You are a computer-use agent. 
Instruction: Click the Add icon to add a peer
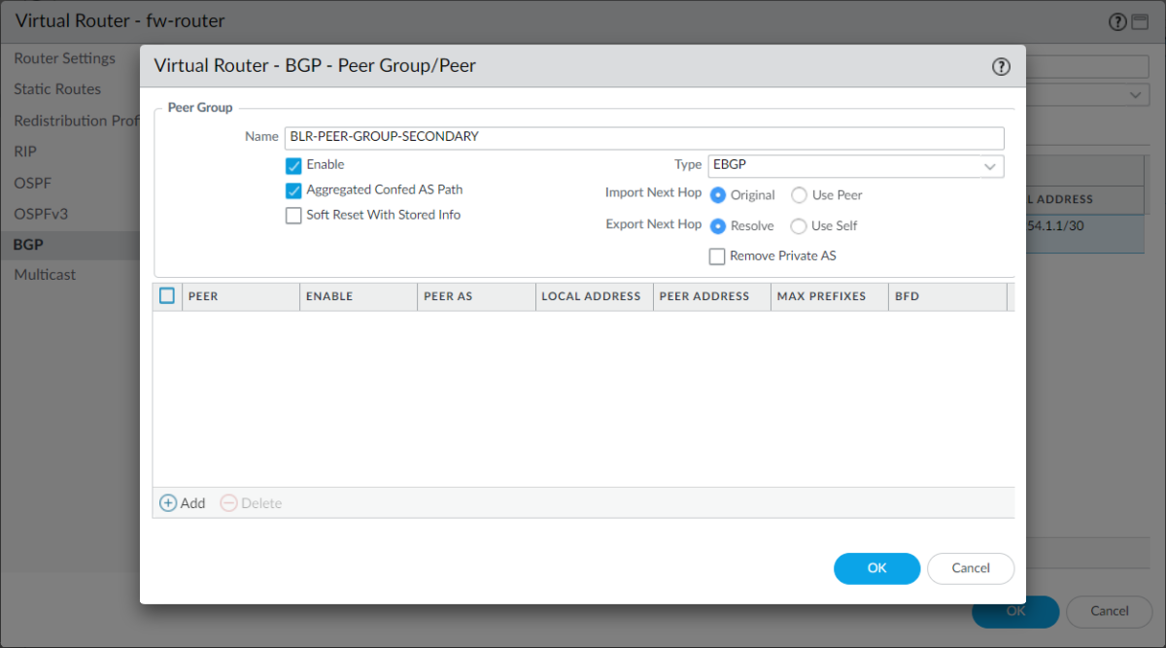[x=182, y=502]
